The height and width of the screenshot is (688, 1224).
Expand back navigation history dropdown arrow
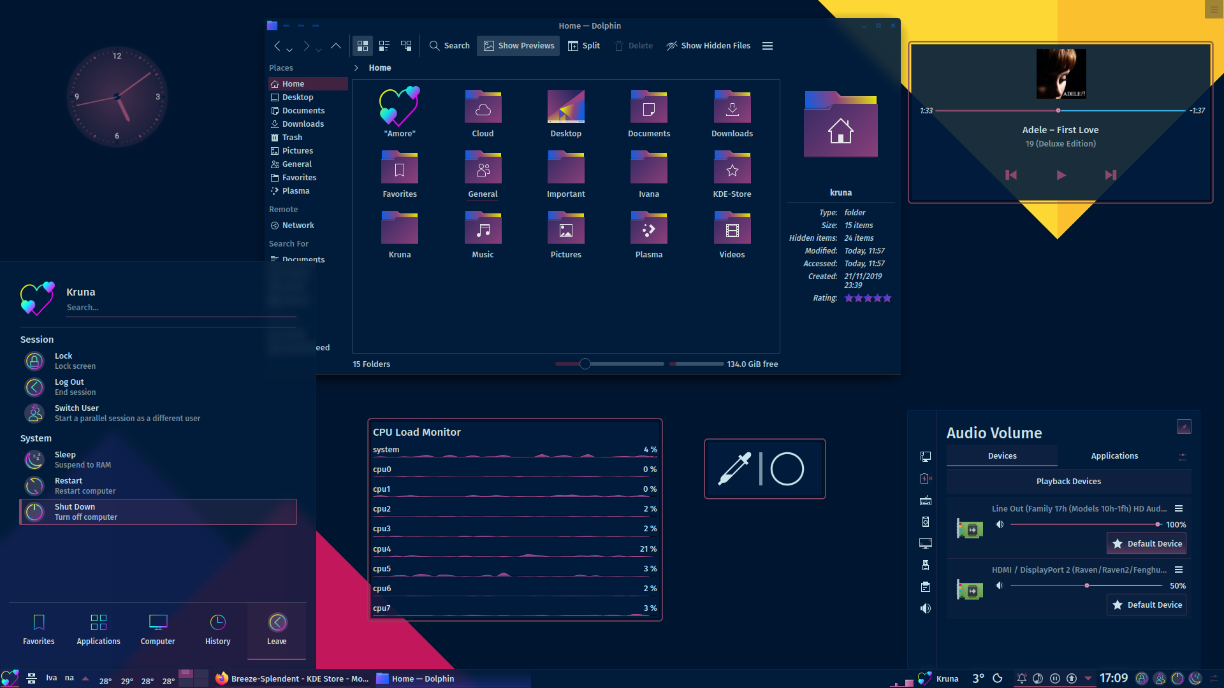click(289, 50)
